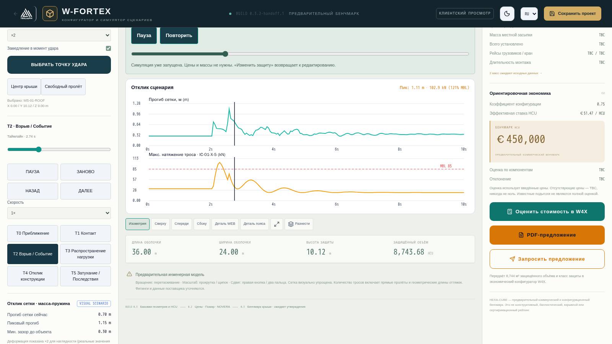Toggle the Клиентский просмотр mode
612x344 pixels.
tap(465, 13)
